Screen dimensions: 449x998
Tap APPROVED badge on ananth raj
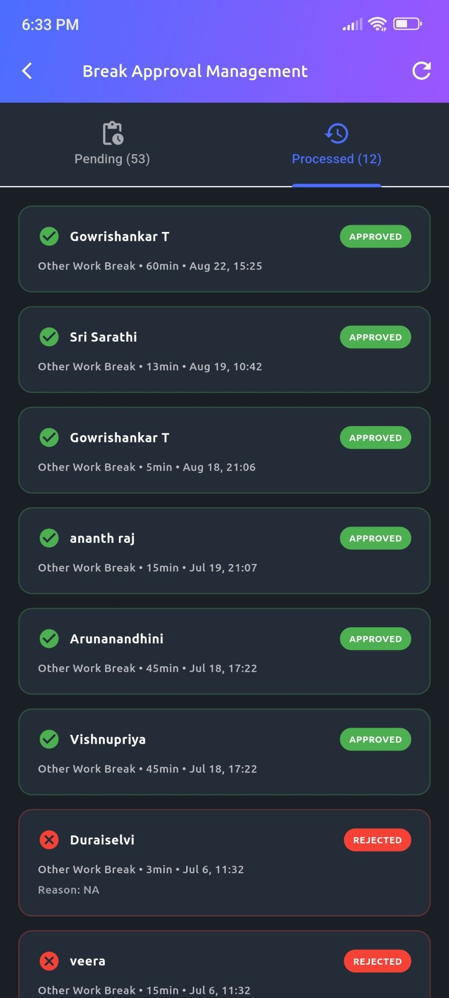click(x=375, y=538)
